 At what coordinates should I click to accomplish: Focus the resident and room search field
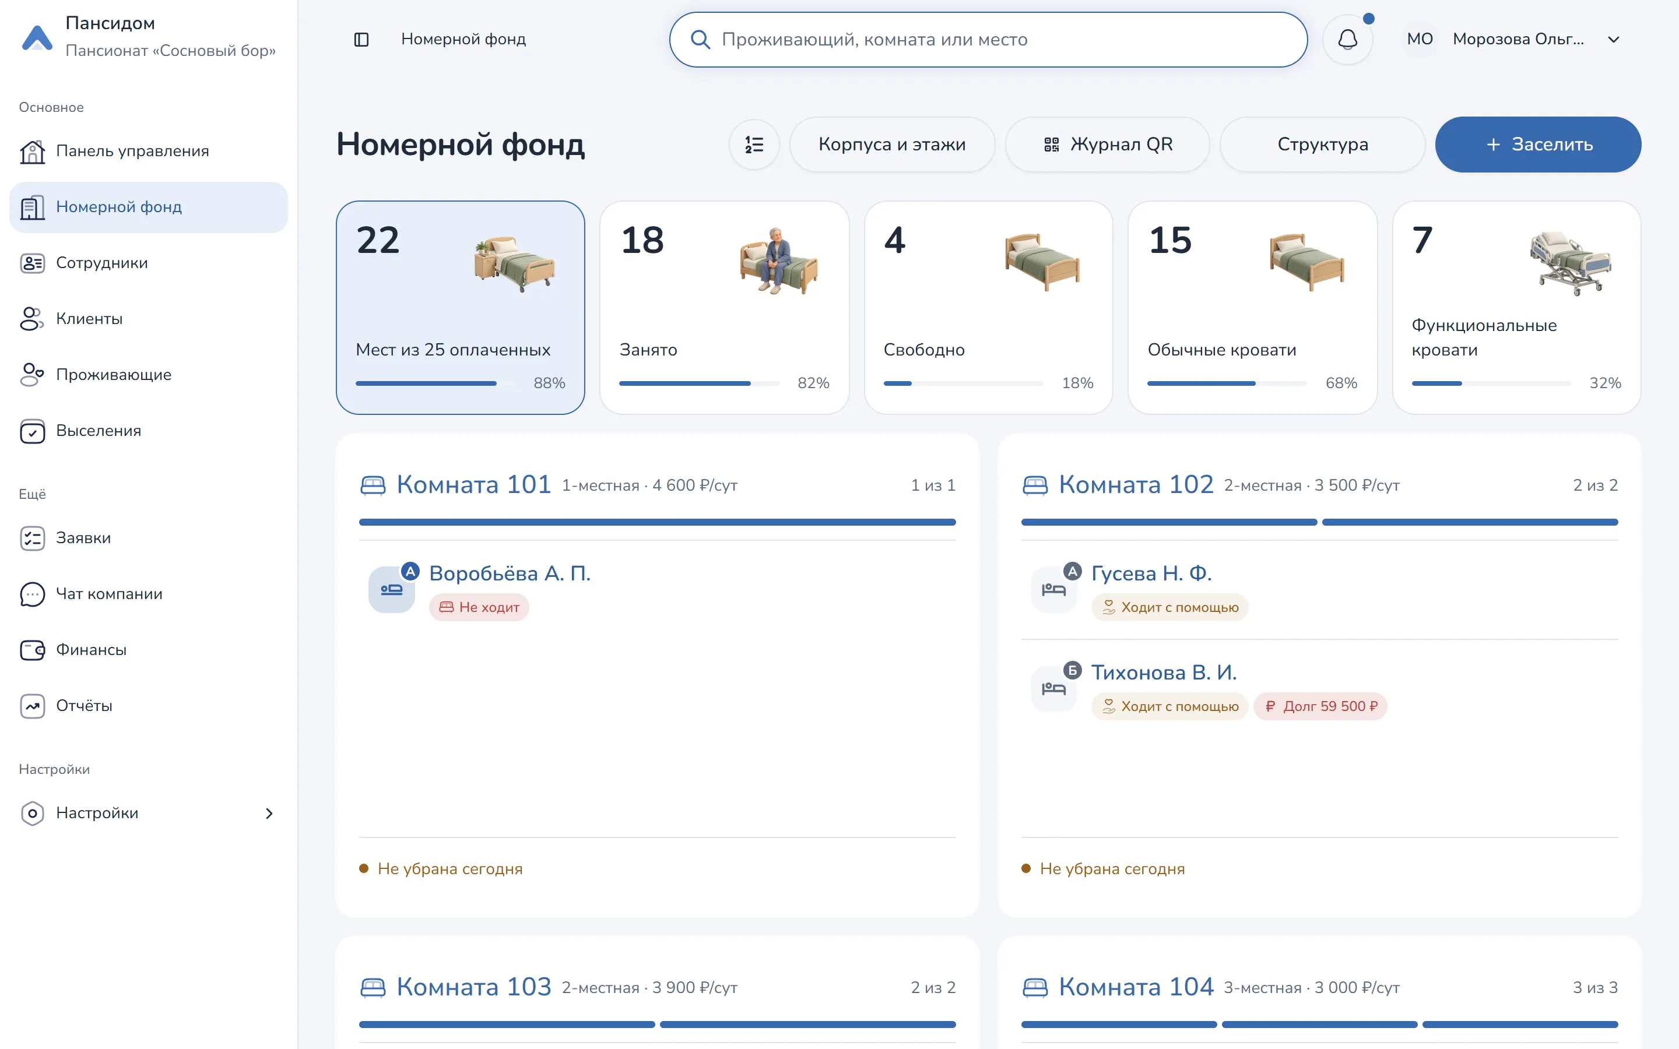pyautogui.click(x=988, y=40)
